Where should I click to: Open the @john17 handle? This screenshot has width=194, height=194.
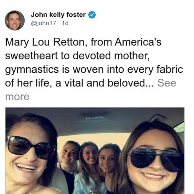coord(44,23)
